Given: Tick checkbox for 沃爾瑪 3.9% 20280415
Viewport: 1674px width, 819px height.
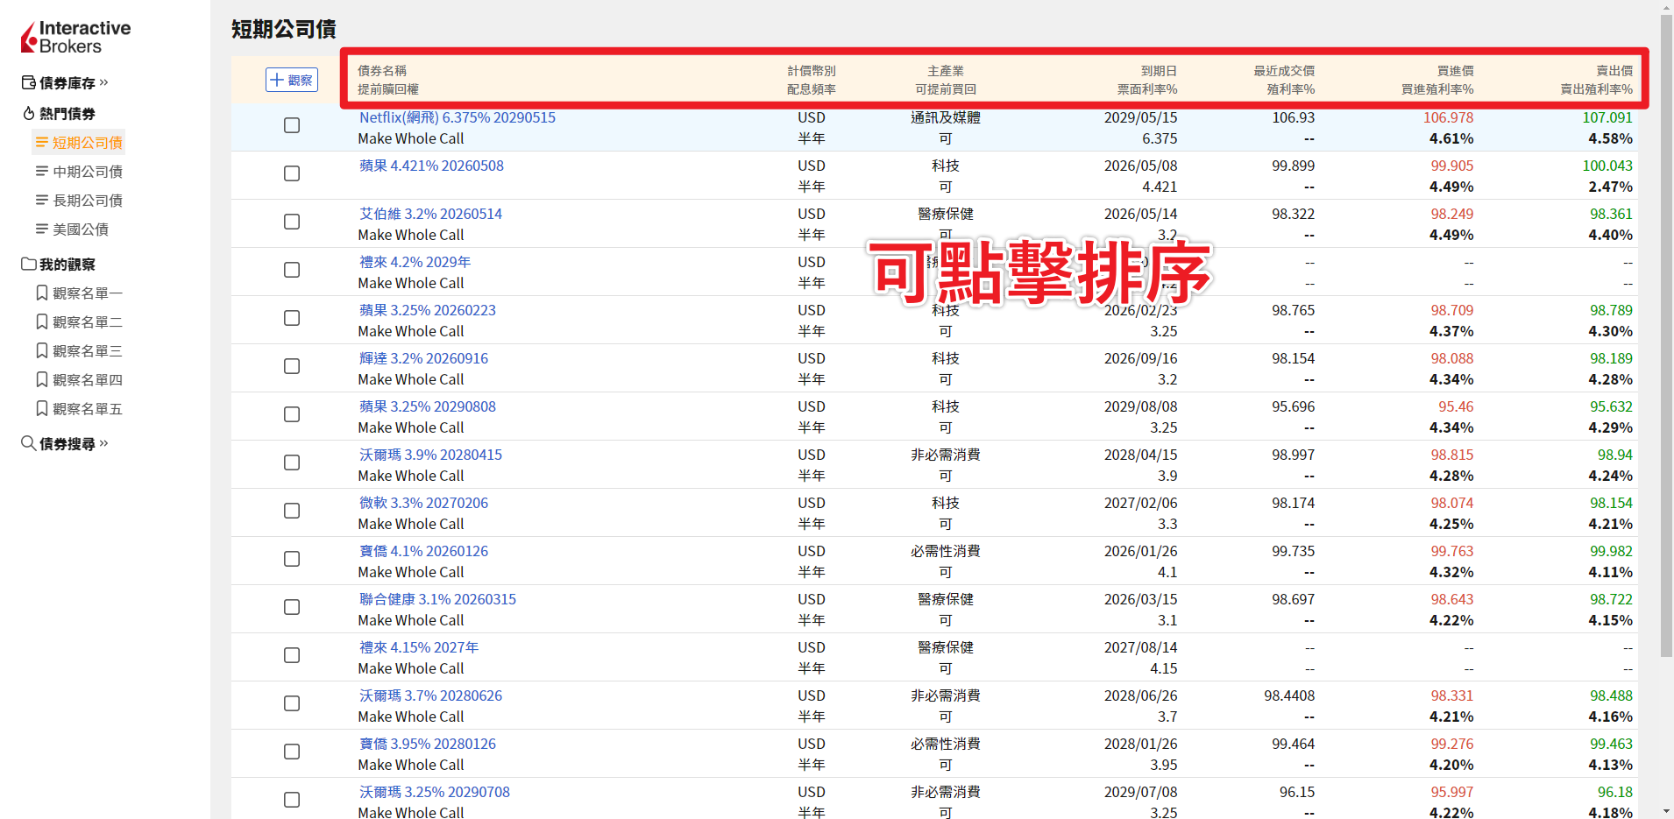Looking at the screenshot, I should [x=292, y=462].
